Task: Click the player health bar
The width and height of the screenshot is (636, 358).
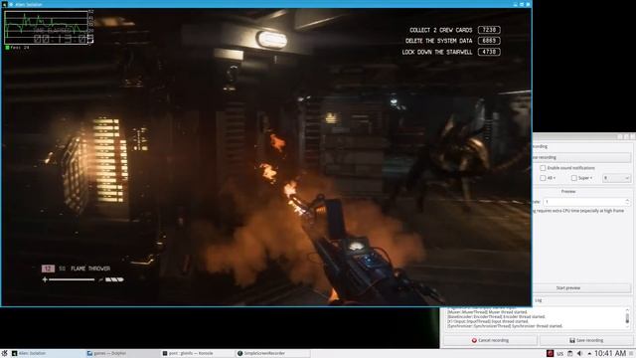Action: [x=72, y=279]
